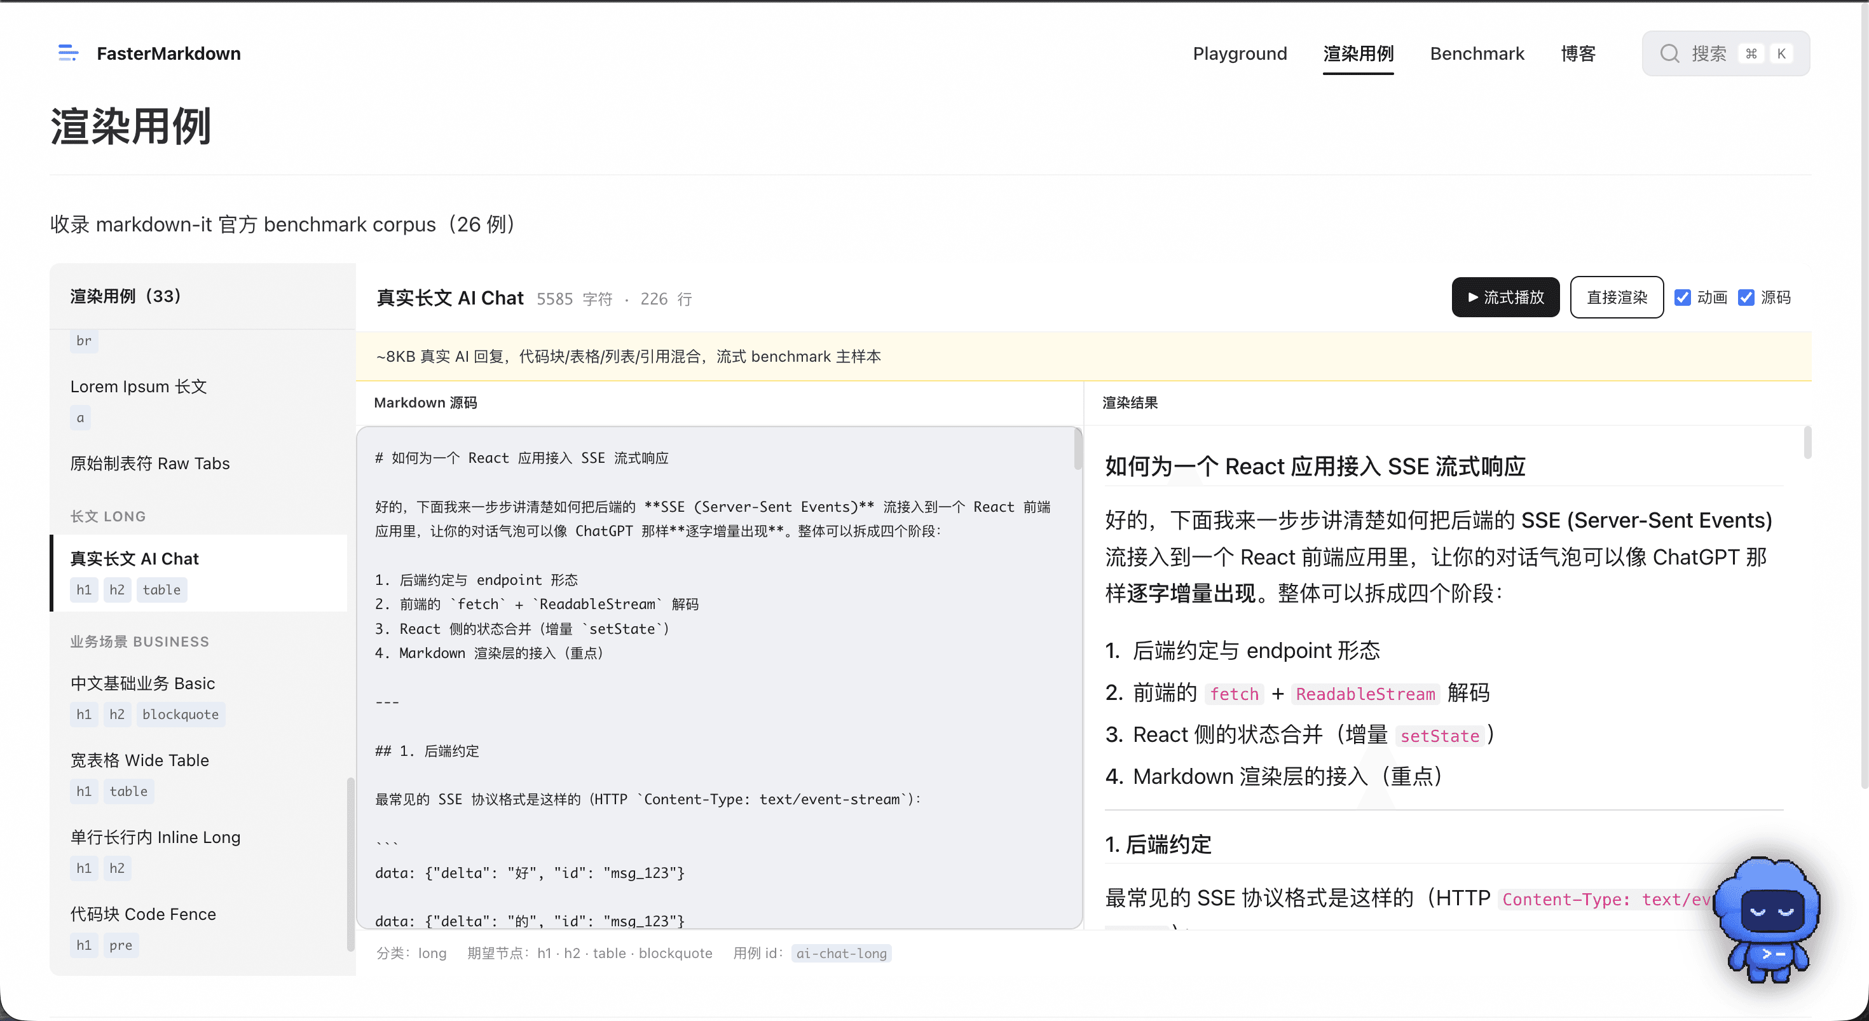Select the Lorem Ipsum 长文 case
The height and width of the screenshot is (1021, 1869).
coord(139,387)
